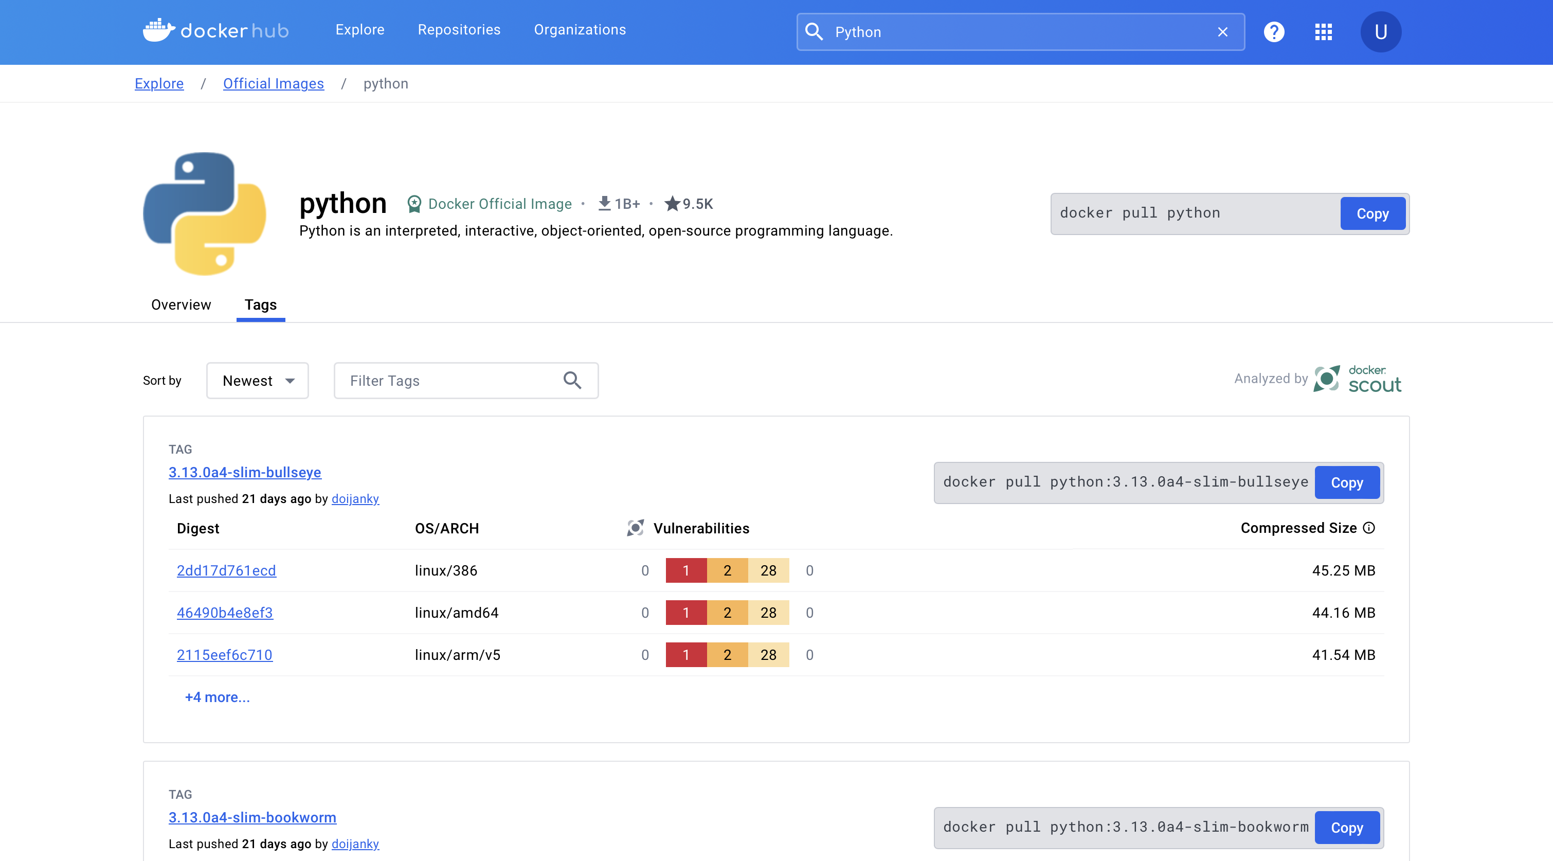Click the 1B+ downloads count

pos(627,204)
